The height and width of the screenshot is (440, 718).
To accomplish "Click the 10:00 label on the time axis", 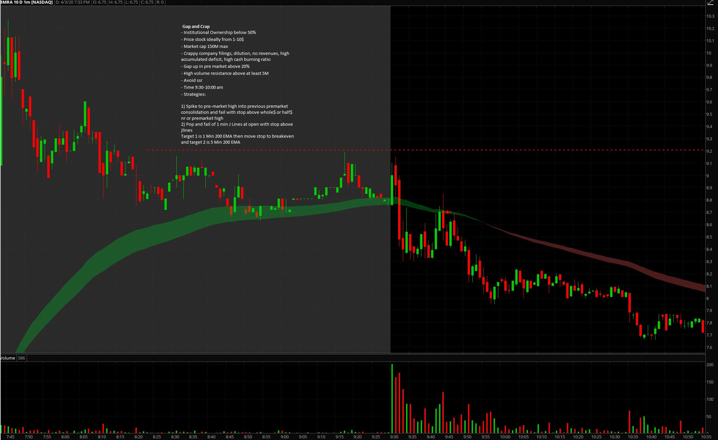I will 505,437.
